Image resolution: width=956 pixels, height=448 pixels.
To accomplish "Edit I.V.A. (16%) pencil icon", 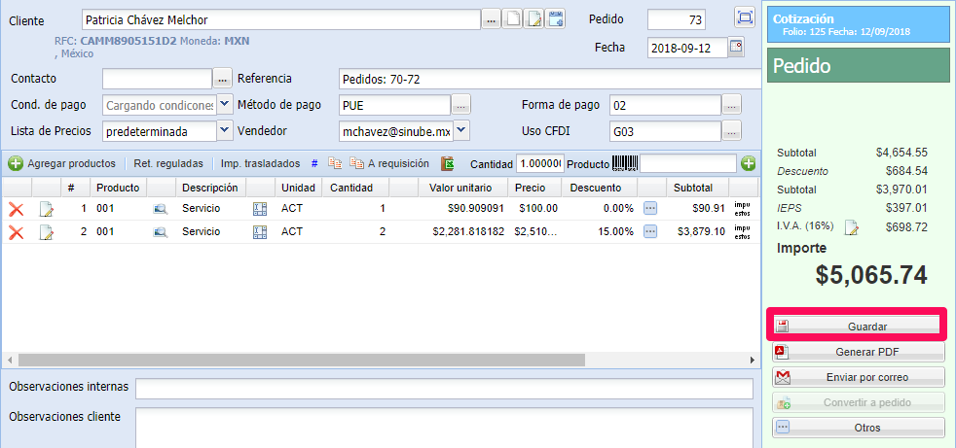I will point(852,228).
